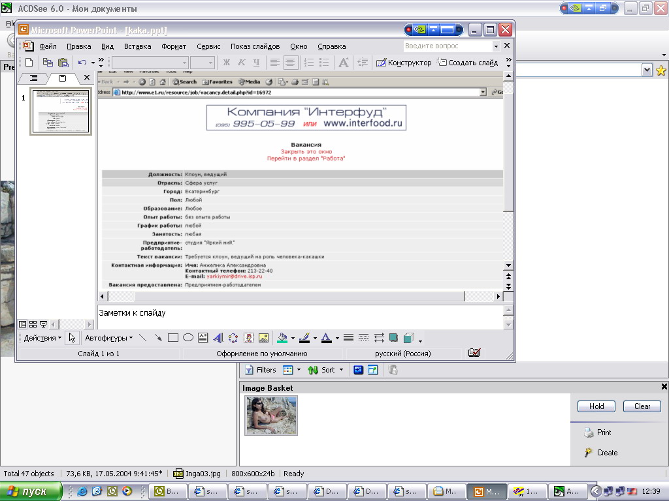Image resolution: width=669 pixels, height=501 pixels.
Task: Open the Формат menu
Action: tap(174, 46)
